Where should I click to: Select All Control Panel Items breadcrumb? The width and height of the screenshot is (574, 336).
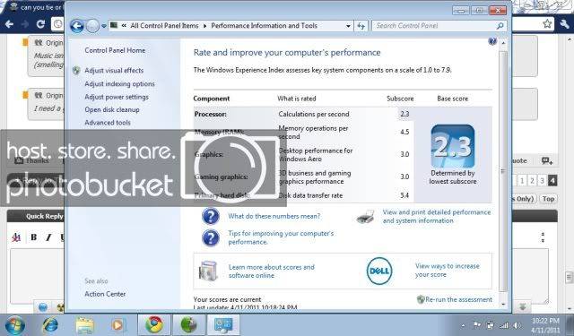click(164, 26)
